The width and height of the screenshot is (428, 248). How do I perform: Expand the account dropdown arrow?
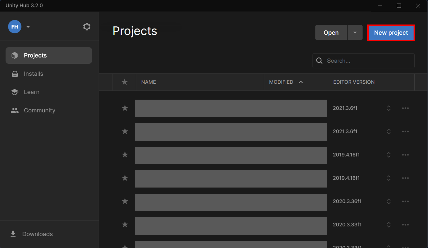tap(28, 27)
